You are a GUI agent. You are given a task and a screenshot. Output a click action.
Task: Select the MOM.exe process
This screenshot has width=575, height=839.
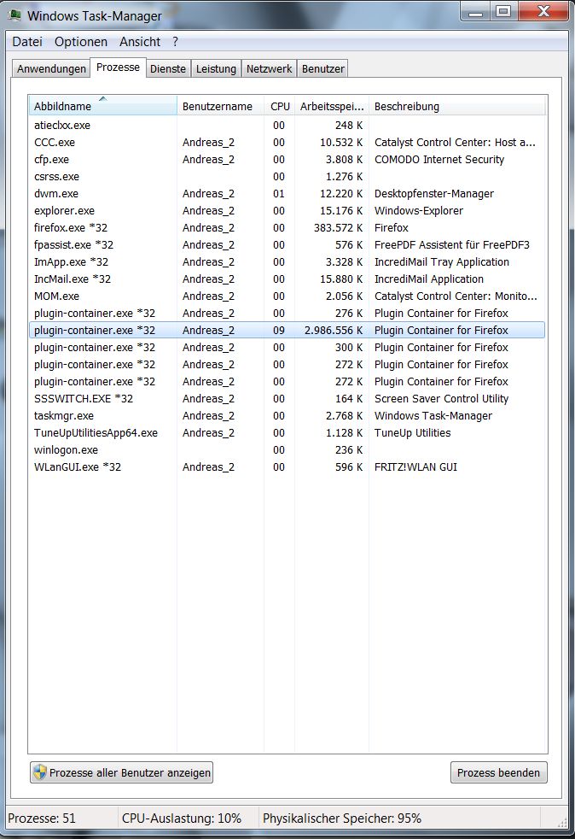coord(287,296)
